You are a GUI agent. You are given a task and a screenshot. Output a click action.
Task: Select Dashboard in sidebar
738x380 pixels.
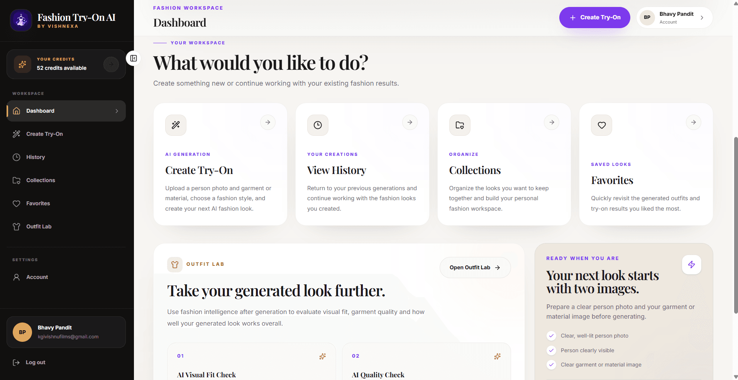pyautogui.click(x=66, y=111)
